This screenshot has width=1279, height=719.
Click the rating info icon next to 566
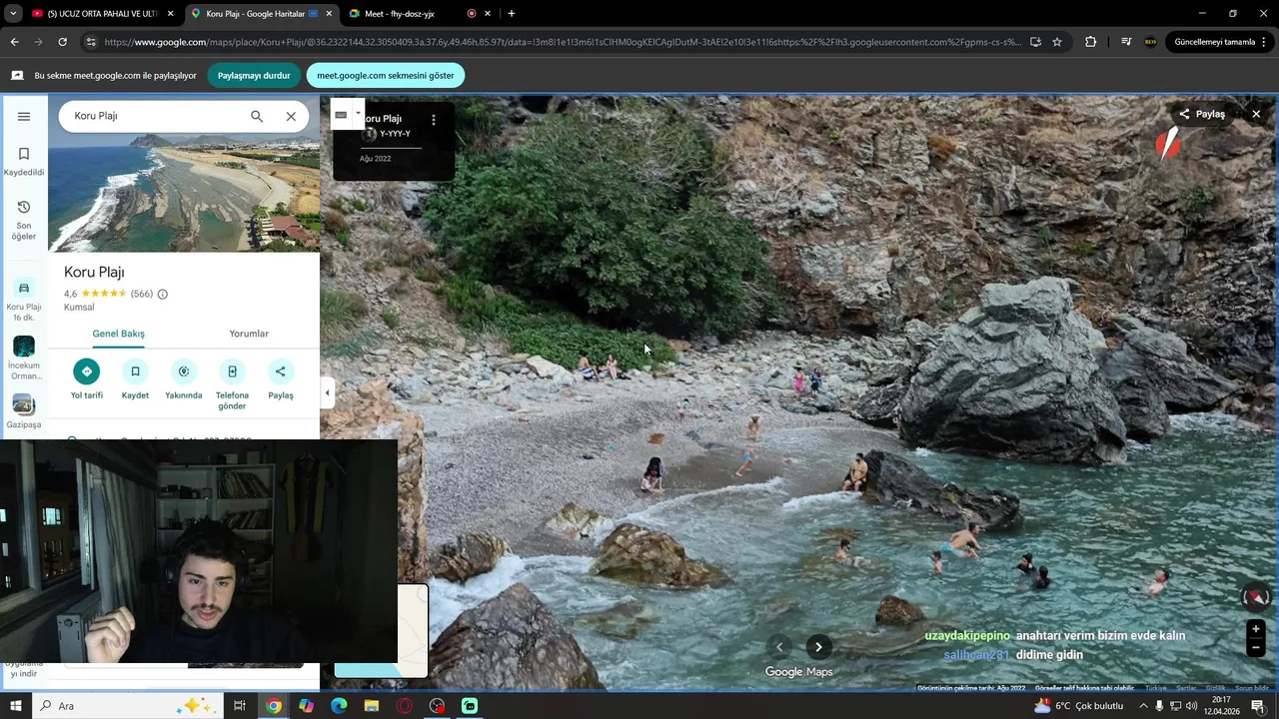(163, 294)
